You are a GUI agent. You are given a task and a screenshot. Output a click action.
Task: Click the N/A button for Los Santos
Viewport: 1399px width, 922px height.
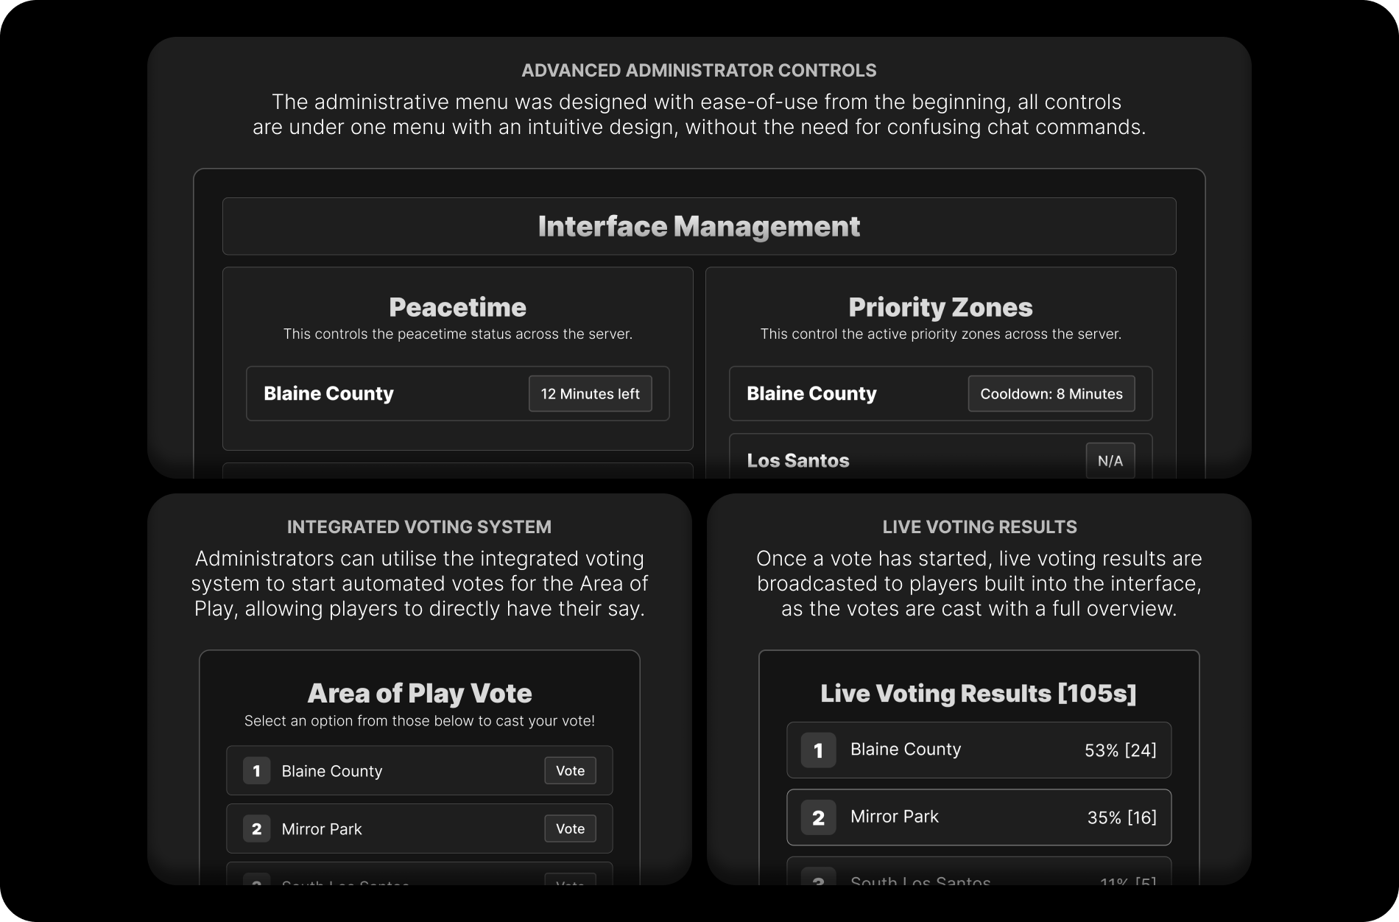click(x=1110, y=461)
